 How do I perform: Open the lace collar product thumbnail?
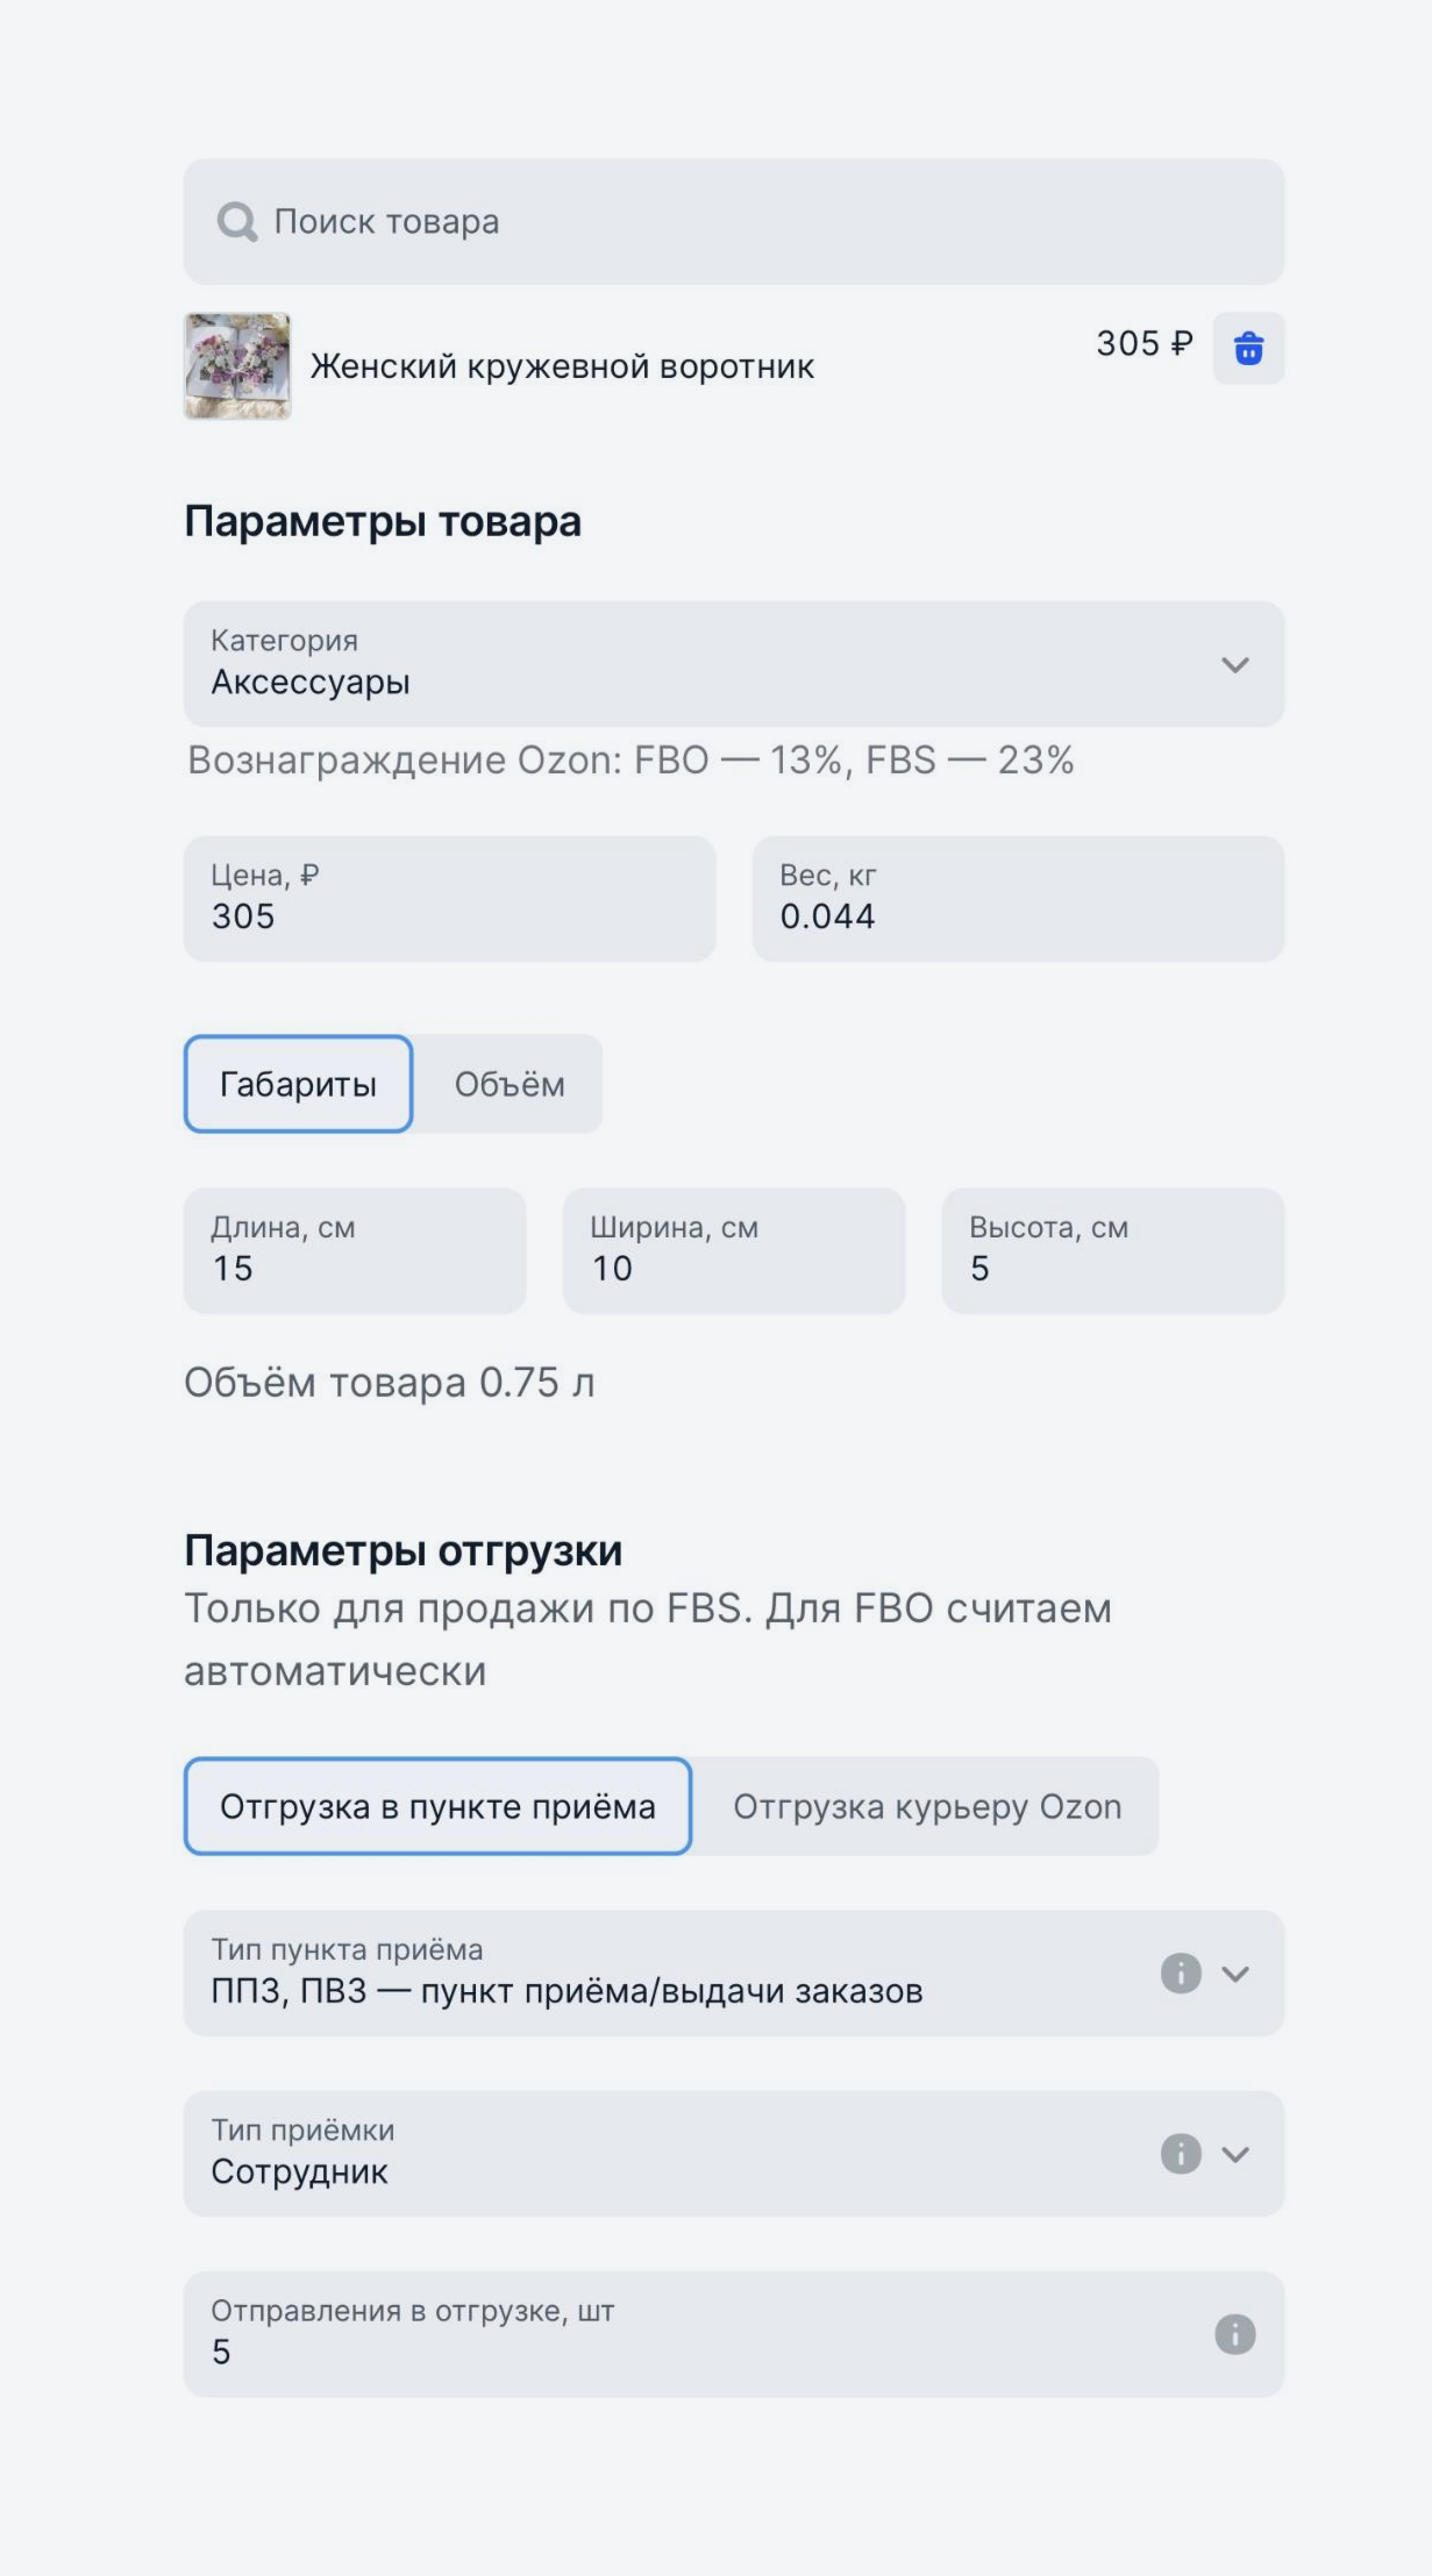click(x=237, y=366)
